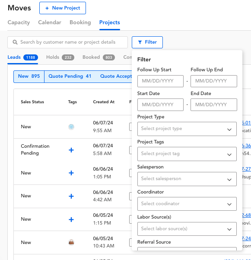Switch to the Calendar tab
The width and height of the screenshot is (251, 260).
point(50,22)
